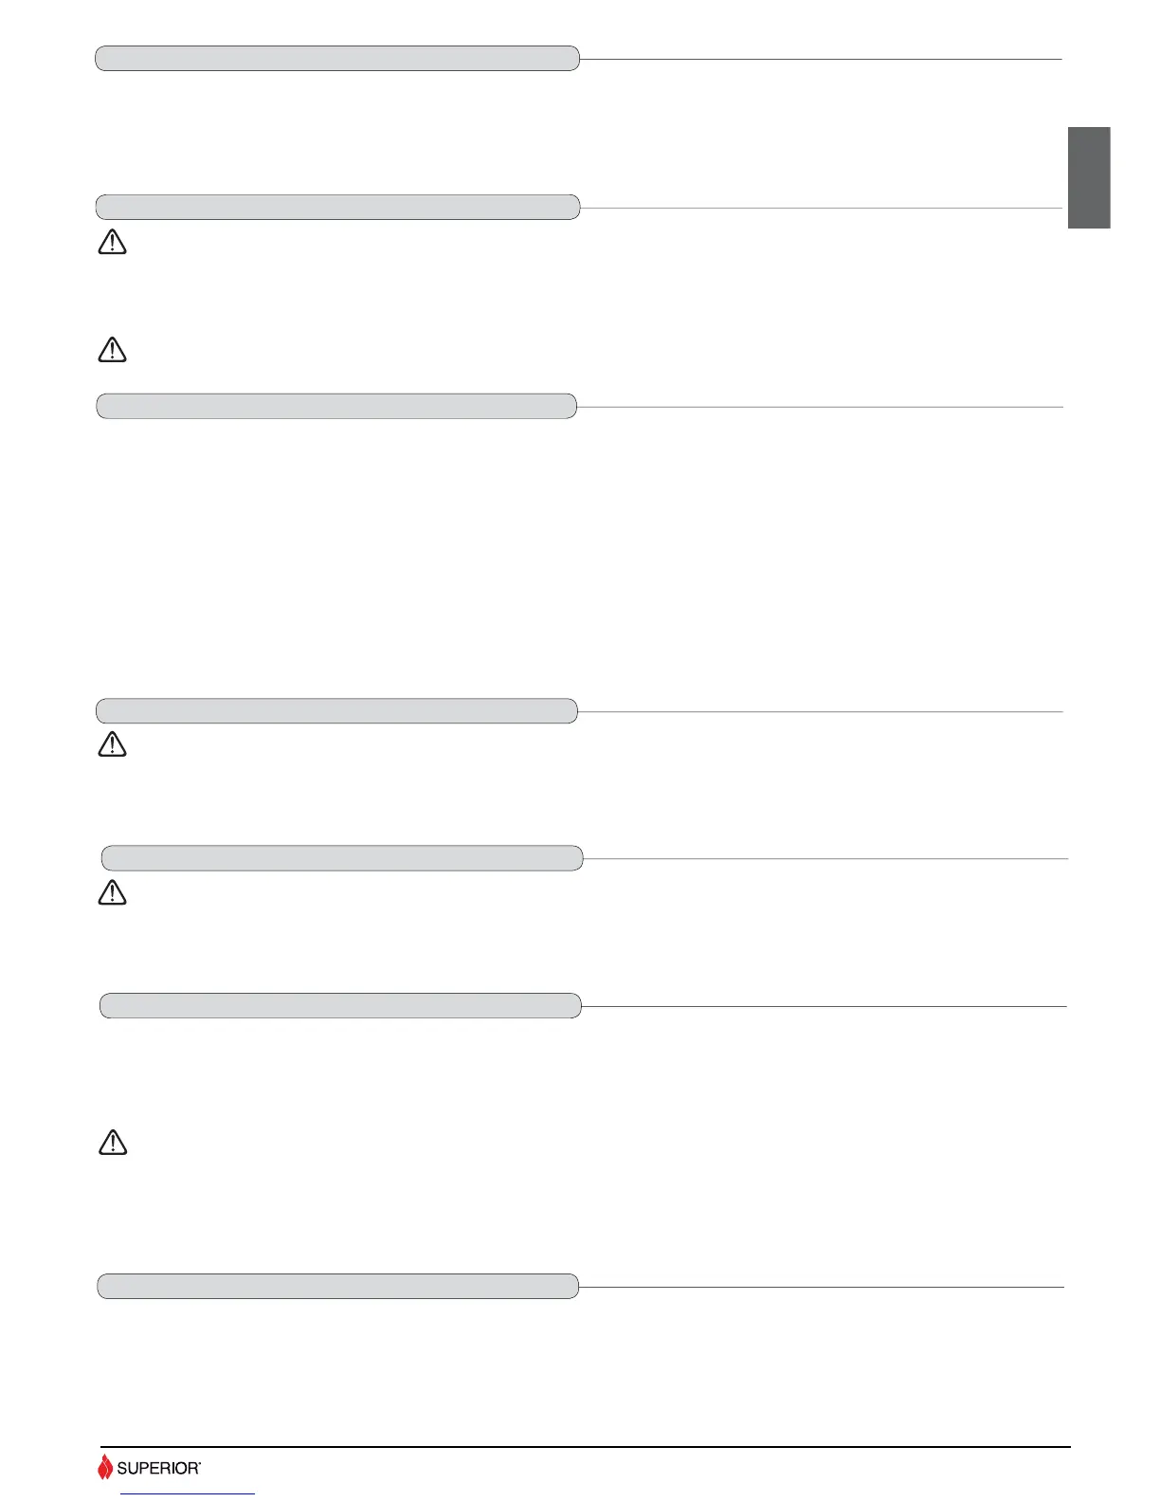The image size is (1160, 1502).
Task: Click the thick black footer divider line
Action: click(585, 1447)
